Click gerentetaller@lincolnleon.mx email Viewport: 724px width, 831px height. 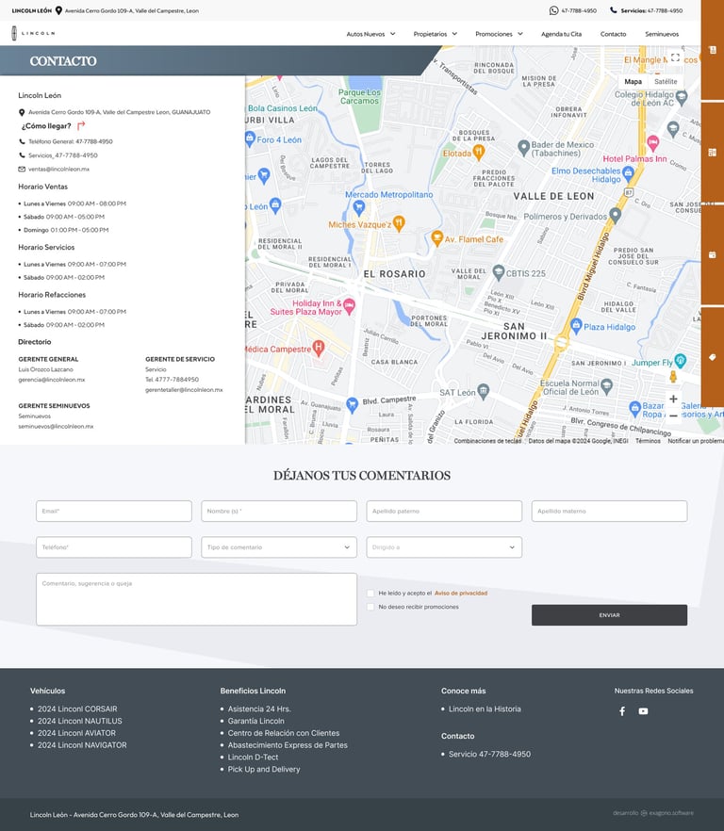[184, 389]
